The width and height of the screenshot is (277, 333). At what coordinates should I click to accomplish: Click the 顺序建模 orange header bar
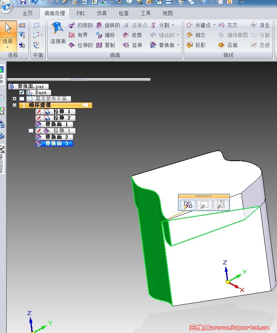(55, 105)
